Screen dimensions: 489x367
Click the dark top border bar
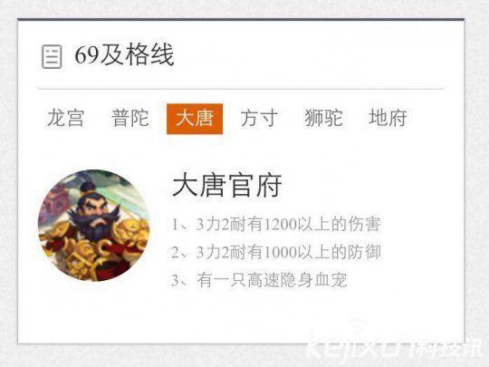[241, 19]
